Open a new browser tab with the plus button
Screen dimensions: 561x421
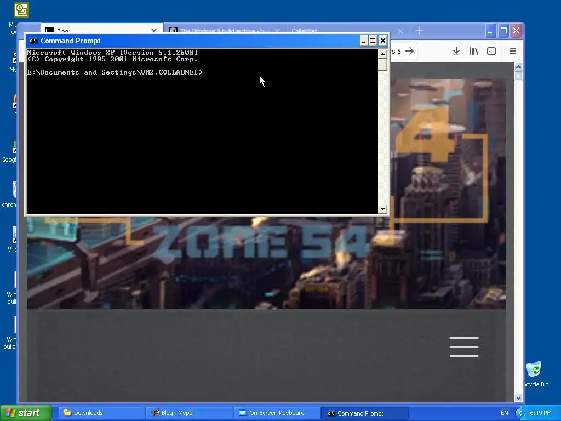419,31
